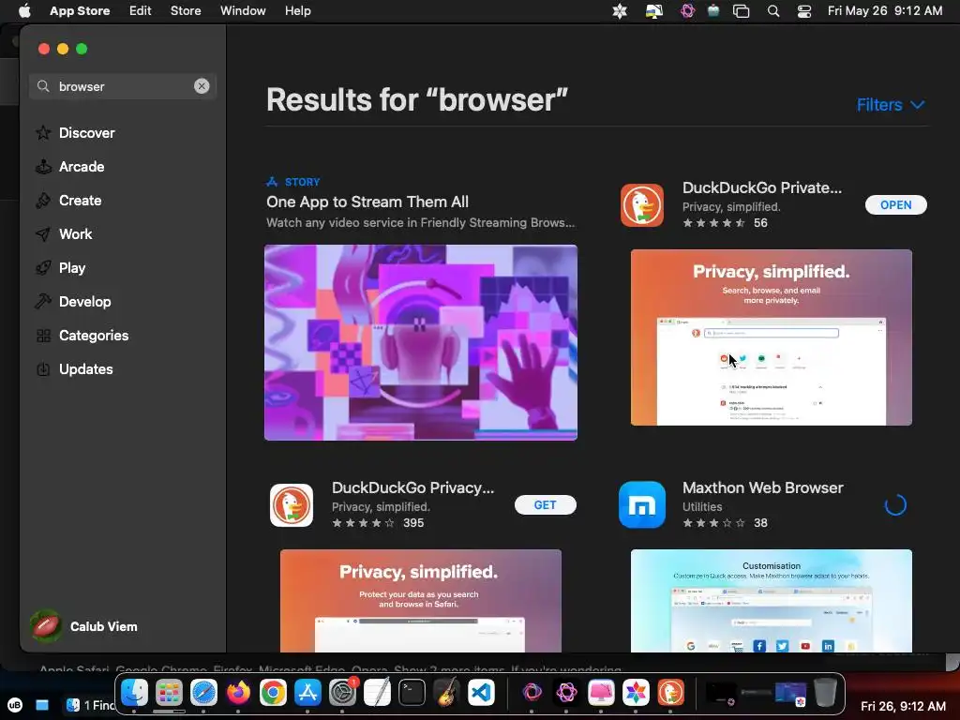Image resolution: width=960 pixels, height=720 pixels.
Task: Click the 395 ratings count
Action: point(413,523)
